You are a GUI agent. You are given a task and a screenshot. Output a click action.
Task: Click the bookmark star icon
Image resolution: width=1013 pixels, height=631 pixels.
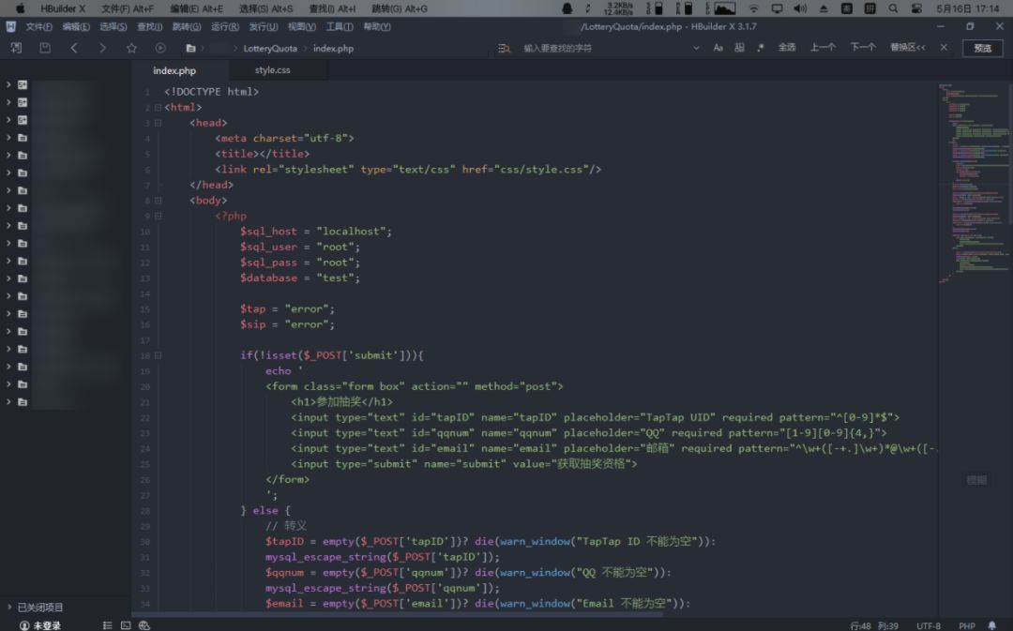click(x=131, y=48)
